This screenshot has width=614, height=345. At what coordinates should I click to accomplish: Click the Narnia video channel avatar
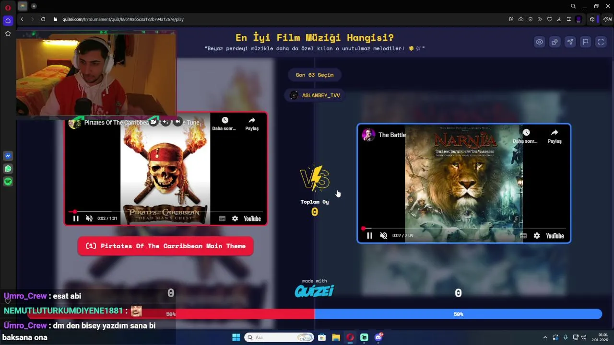pyautogui.click(x=368, y=135)
